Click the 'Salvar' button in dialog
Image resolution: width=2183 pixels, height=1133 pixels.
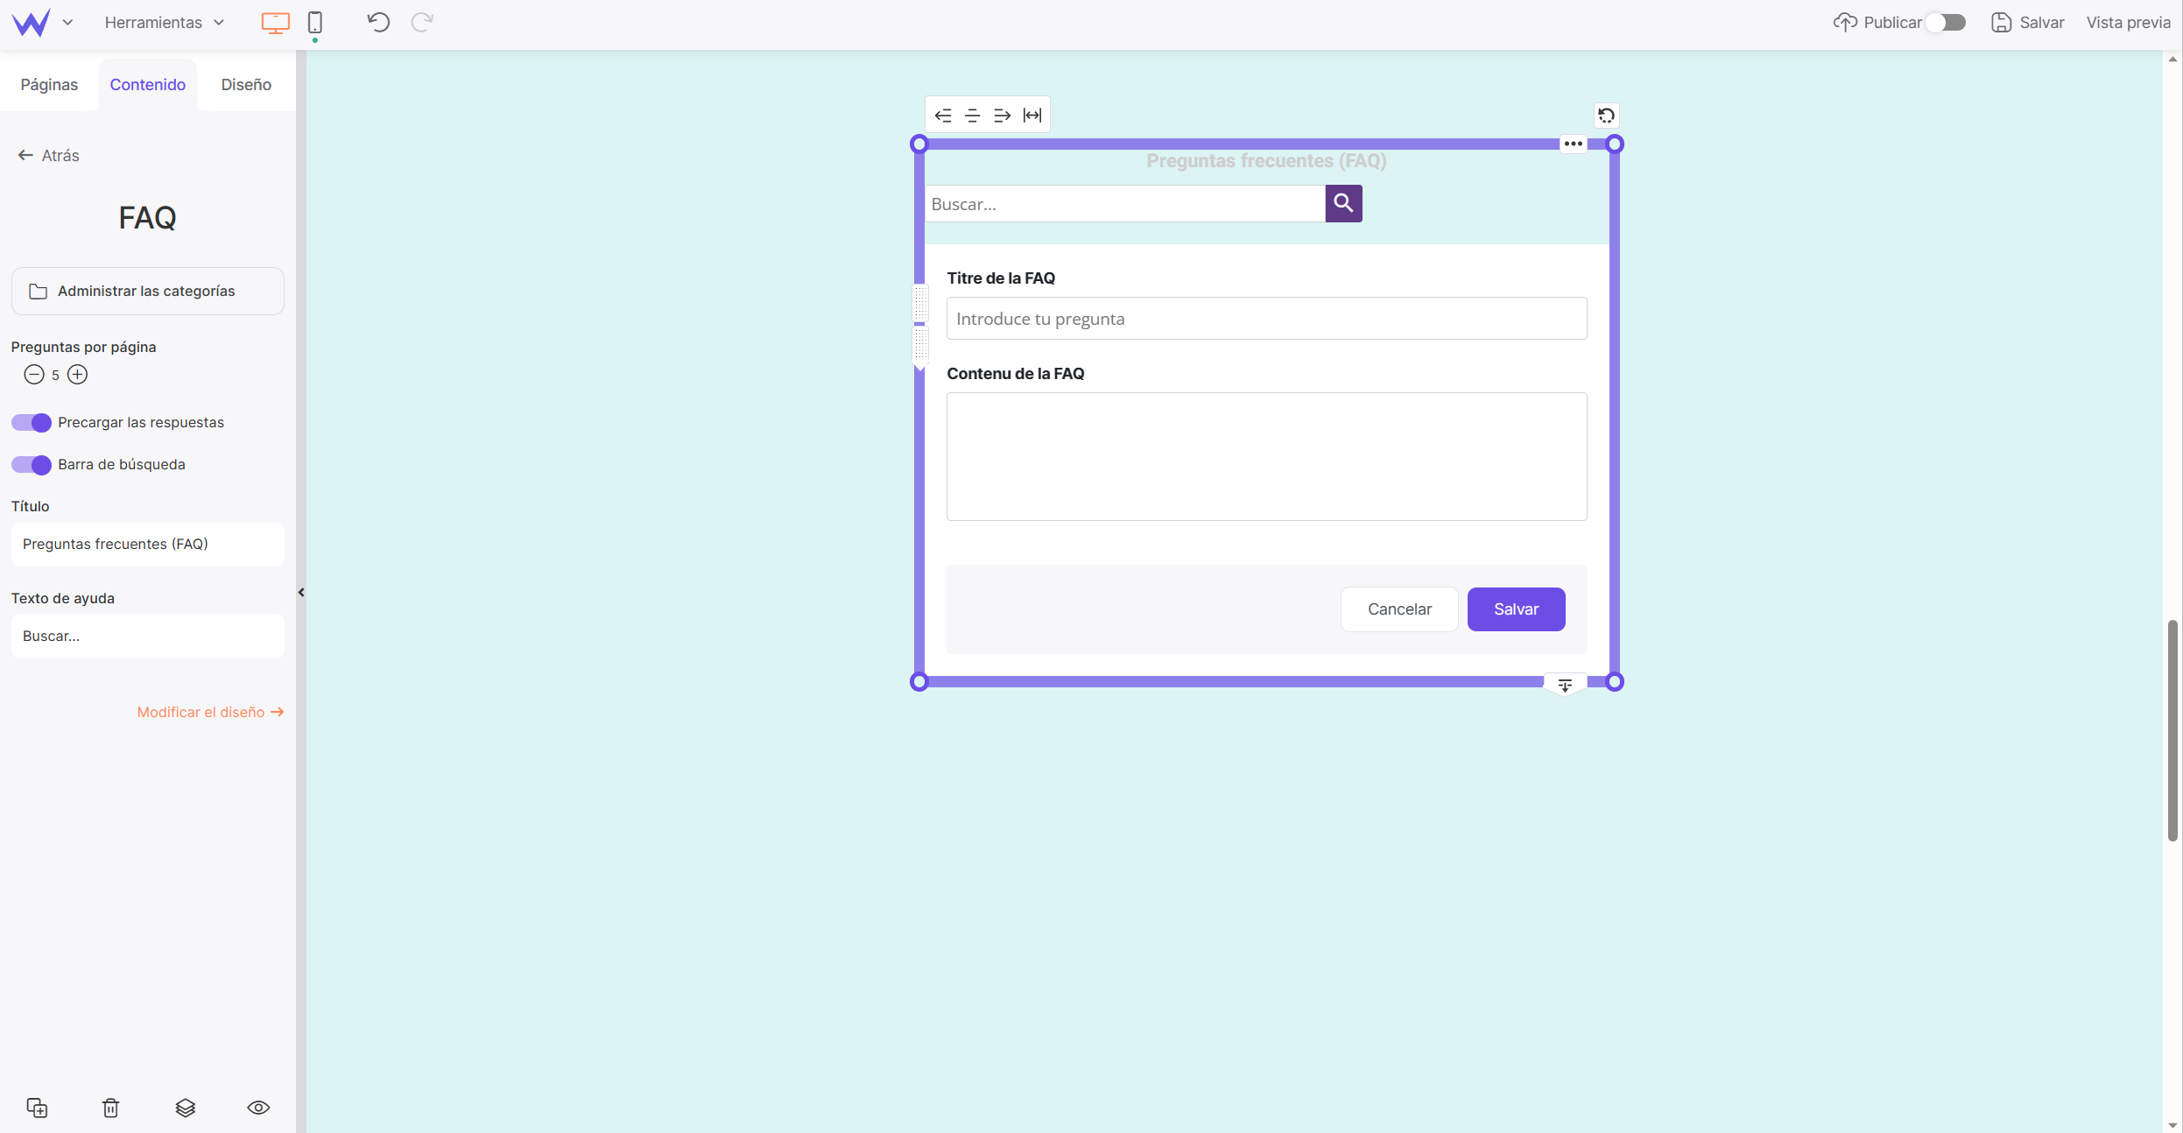coord(1516,609)
